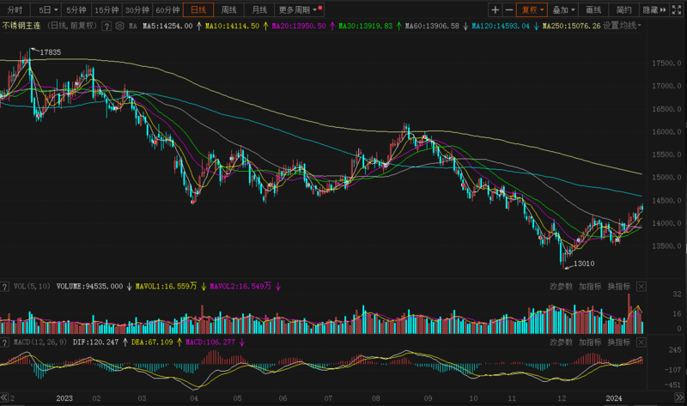Switch to the 周线 weekly chart tab

[x=228, y=10]
